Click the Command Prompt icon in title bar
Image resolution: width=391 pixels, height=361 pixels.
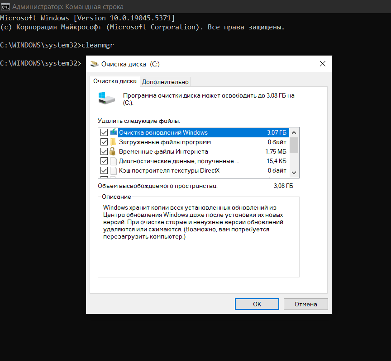click(5, 7)
